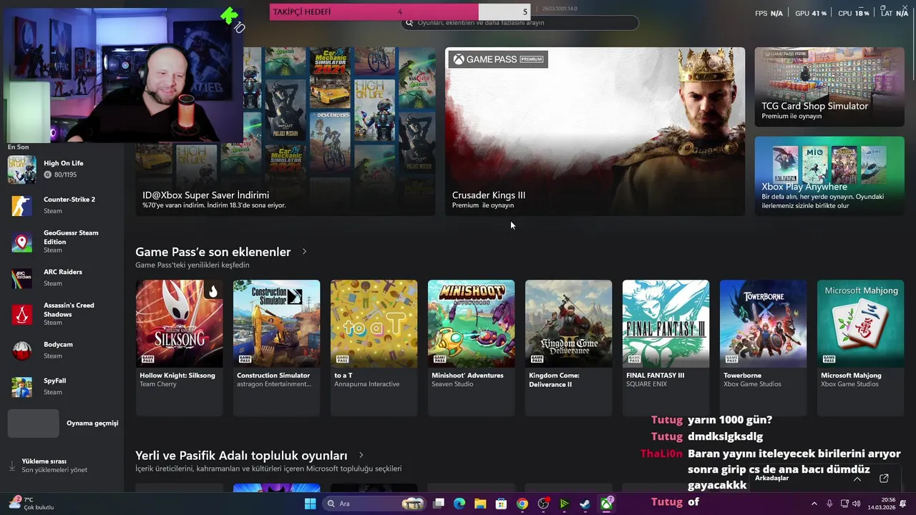The image size is (916, 515).
Task: Select the GeoGuessr Steam Edition sidebar icon
Action: pyautogui.click(x=21, y=242)
